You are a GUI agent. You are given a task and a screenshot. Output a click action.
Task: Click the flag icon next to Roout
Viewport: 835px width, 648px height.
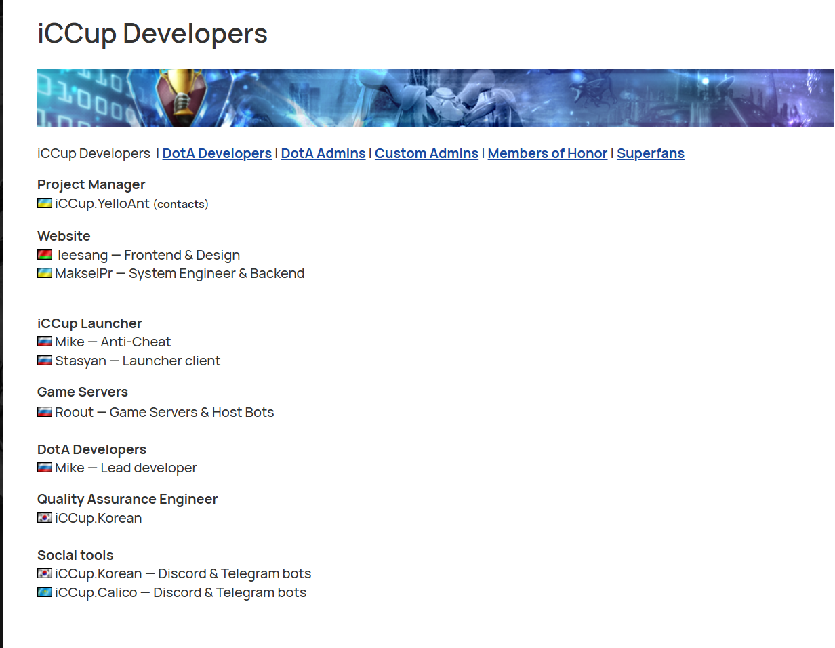(45, 411)
